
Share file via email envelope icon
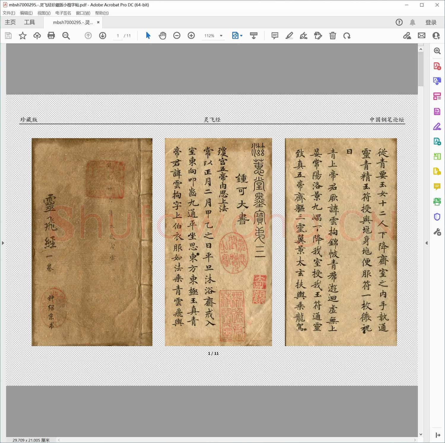(x=422, y=36)
